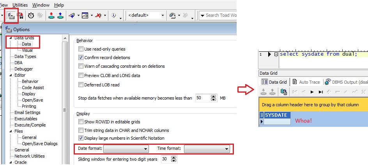This screenshot has width=368, height=165.
Task: Click the rollback icon with blue up arrow
Action: (x=60, y=16)
